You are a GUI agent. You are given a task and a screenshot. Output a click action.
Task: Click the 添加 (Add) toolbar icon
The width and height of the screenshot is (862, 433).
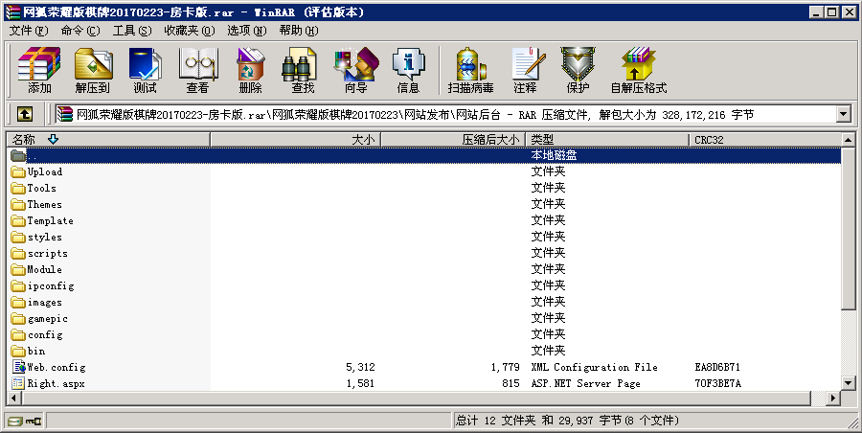(x=39, y=70)
